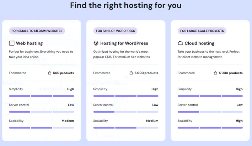Open the Cloud hosting heading
Image resolution: width=252 pixels, height=146 pixels.
click(199, 43)
